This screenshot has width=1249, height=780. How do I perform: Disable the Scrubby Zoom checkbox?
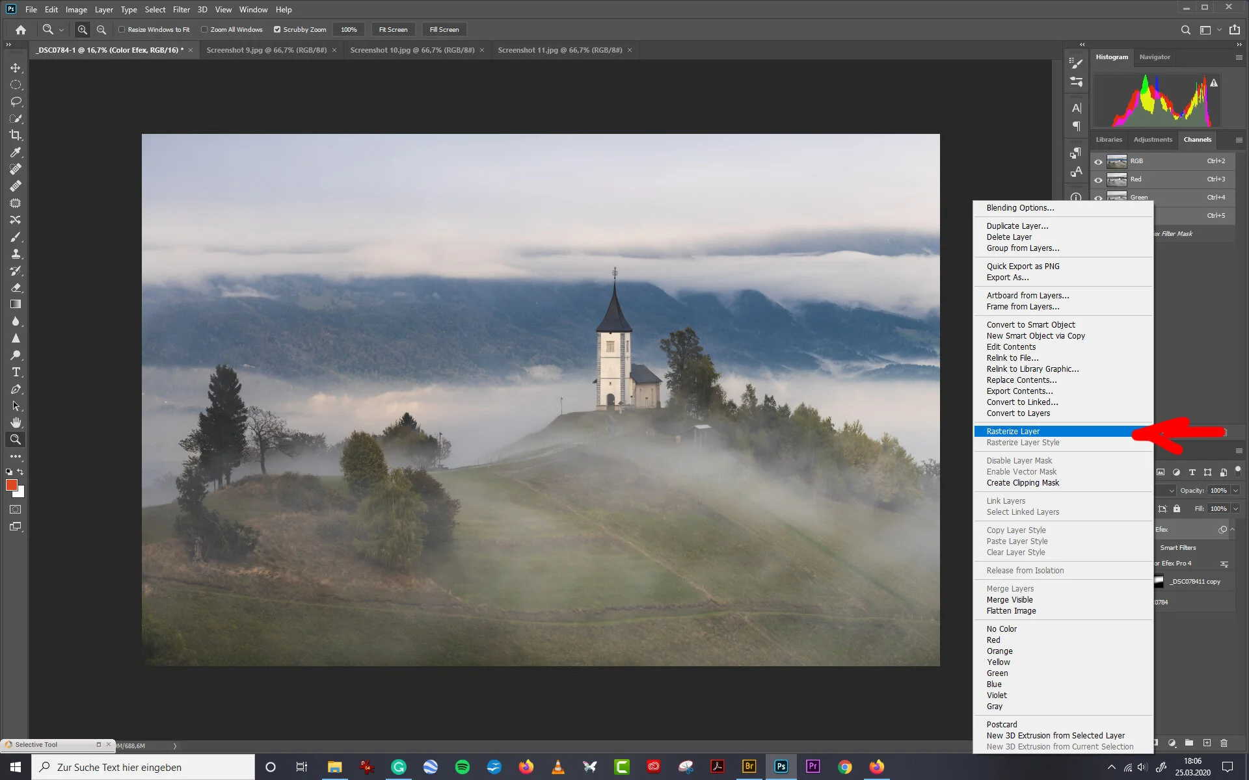point(277,29)
